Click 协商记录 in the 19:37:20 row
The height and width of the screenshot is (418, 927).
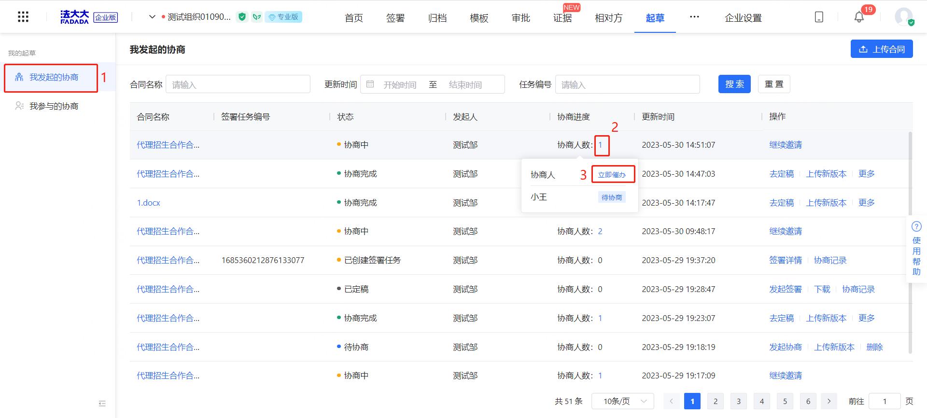(x=830, y=260)
